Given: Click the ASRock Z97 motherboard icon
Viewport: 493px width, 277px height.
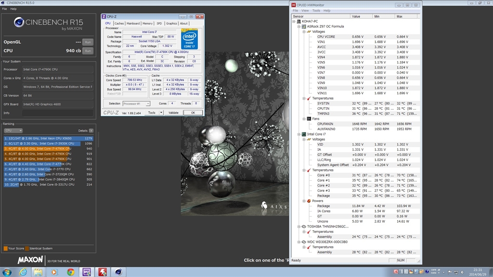Looking at the screenshot, I should pos(304,26).
